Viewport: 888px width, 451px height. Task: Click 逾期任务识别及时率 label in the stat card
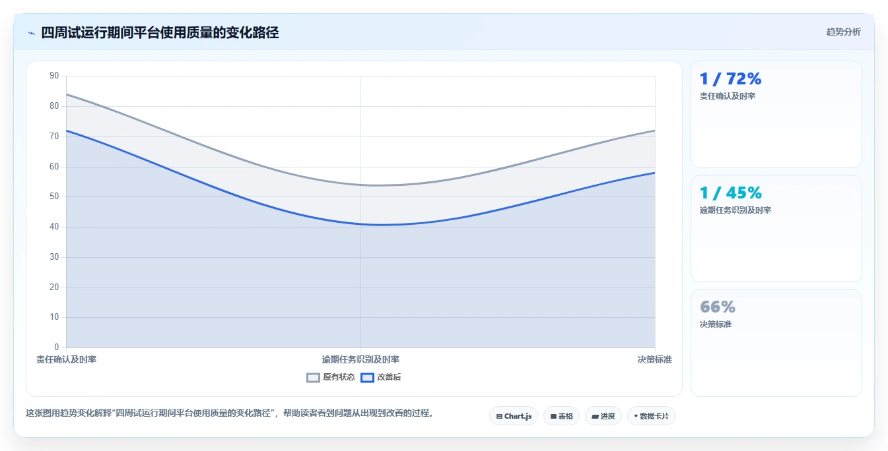point(735,210)
